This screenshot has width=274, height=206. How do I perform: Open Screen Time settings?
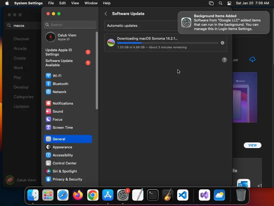point(68,127)
